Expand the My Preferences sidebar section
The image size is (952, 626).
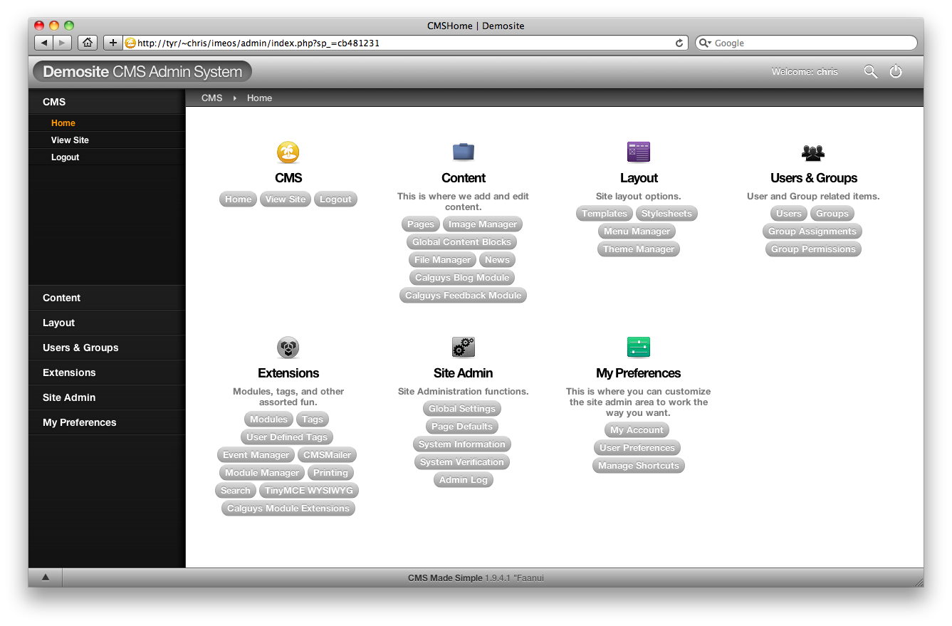(107, 422)
